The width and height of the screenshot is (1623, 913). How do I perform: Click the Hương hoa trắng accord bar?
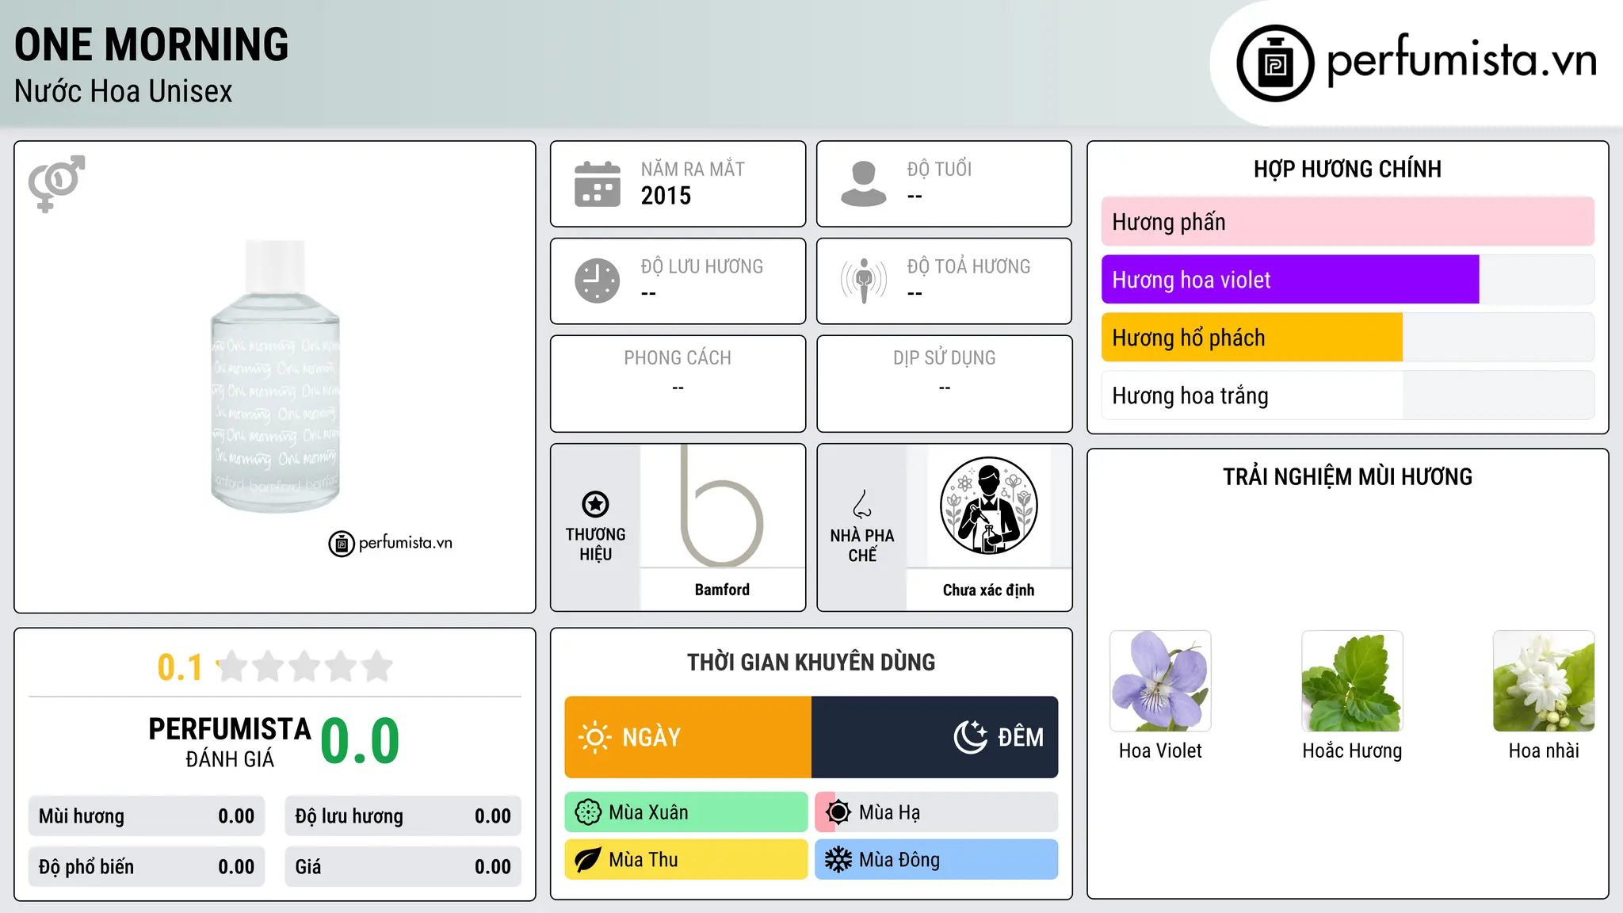1347,395
